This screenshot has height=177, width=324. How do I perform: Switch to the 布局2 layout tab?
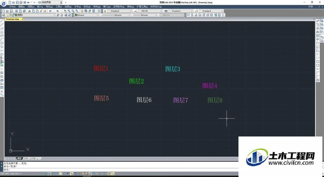click(33, 159)
